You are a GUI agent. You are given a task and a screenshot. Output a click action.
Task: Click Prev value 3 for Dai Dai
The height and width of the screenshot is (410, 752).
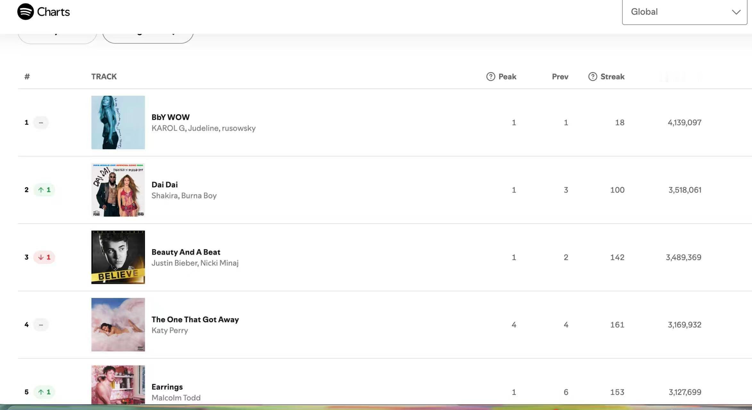pos(566,190)
